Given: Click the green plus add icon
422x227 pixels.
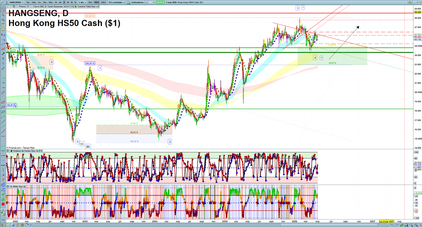Looking at the screenshot, I should pyautogui.click(x=11, y=7).
